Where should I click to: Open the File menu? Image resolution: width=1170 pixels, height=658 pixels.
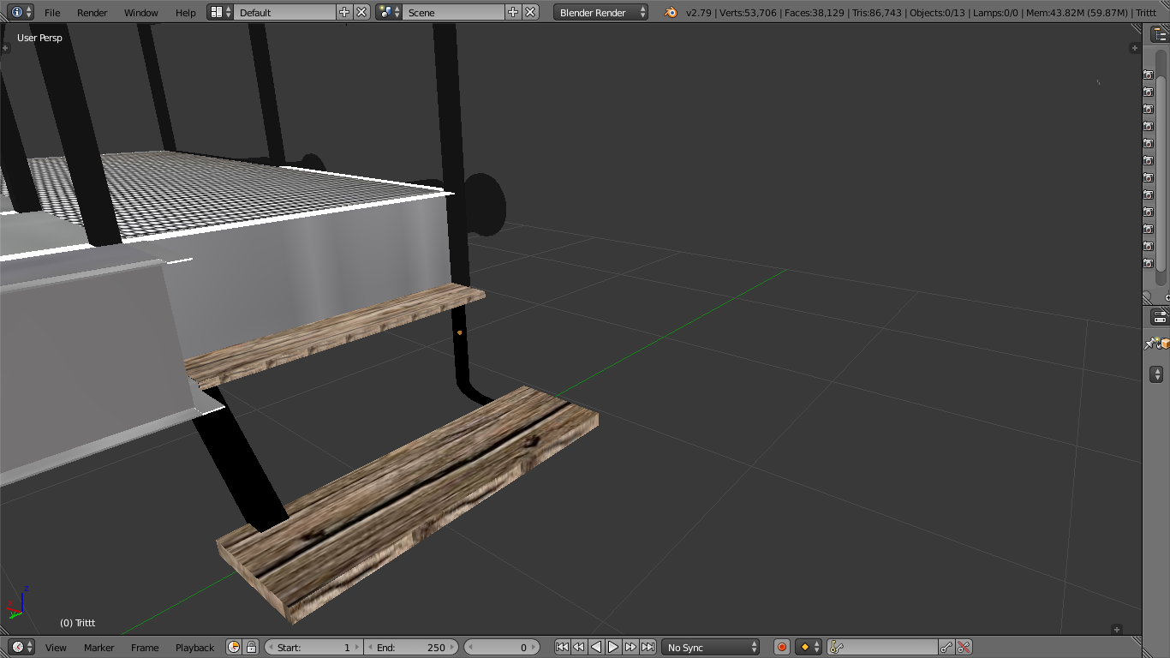[52, 13]
